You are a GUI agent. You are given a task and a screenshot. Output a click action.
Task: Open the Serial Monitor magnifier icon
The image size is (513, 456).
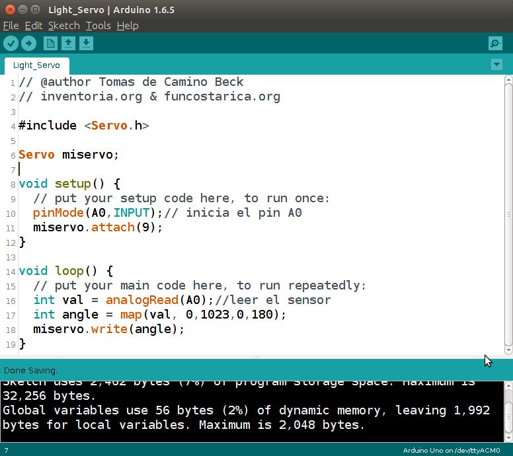(495, 43)
